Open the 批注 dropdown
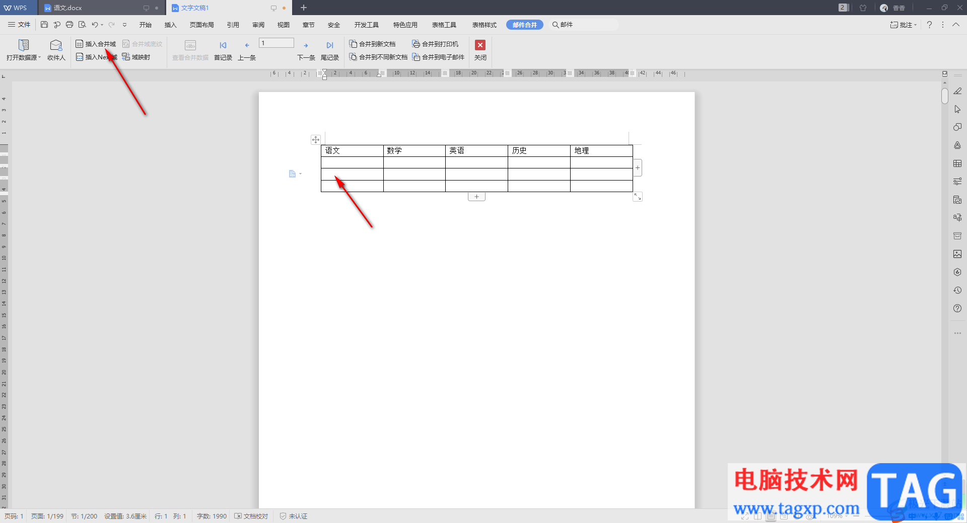The height and width of the screenshot is (523, 967). coord(904,25)
